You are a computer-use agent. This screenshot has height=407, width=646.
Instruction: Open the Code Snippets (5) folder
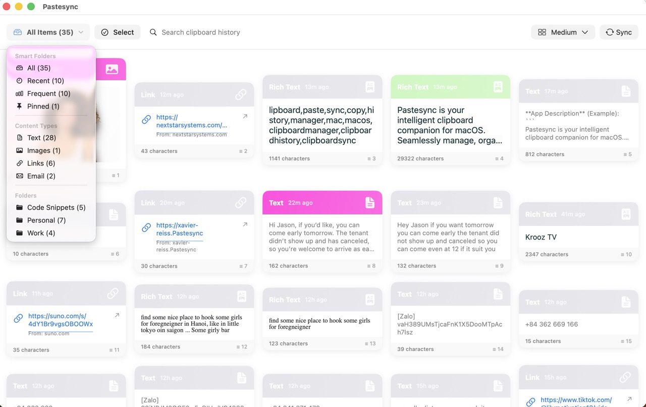(56, 208)
